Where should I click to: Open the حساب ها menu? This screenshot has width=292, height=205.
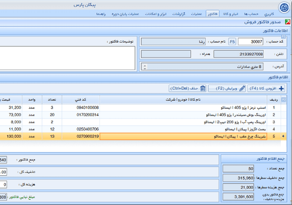tap(251, 14)
